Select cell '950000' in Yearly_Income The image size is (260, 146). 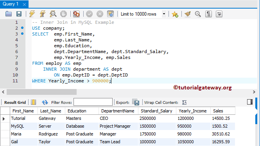tap(193, 126)
